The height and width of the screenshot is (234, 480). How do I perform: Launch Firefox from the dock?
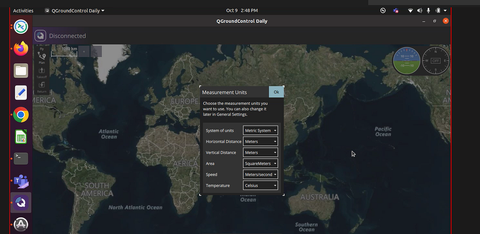(21, 49)
